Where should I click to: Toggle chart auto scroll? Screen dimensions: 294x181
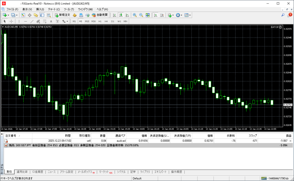point(156,15)
